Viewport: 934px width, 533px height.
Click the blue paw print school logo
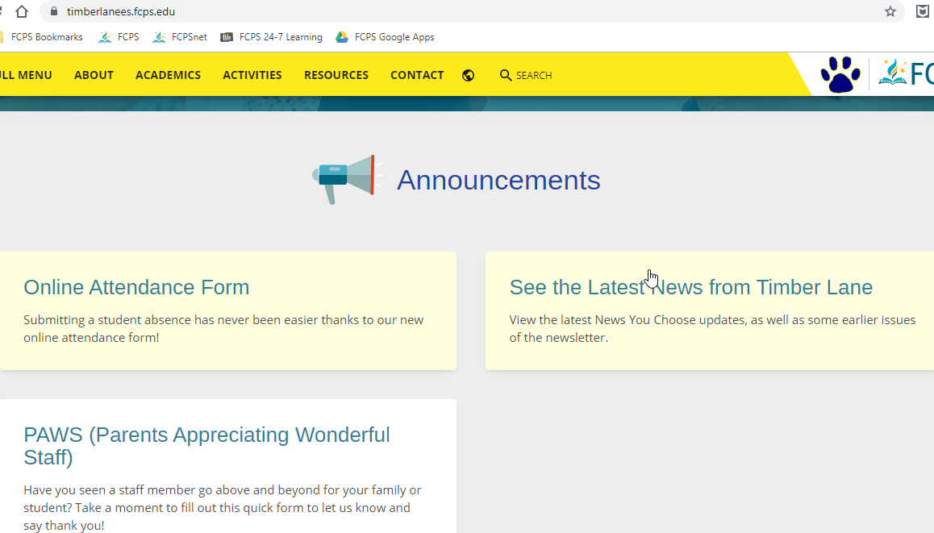tap(840, 74)
